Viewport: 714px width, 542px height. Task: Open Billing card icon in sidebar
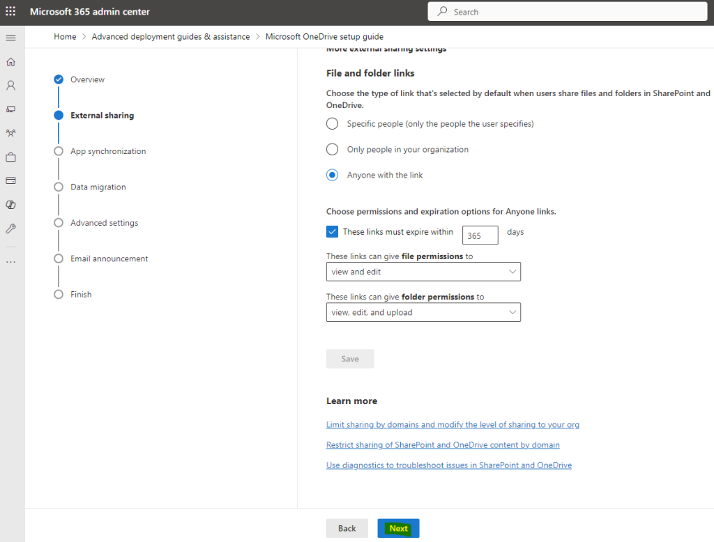[10, 180]
